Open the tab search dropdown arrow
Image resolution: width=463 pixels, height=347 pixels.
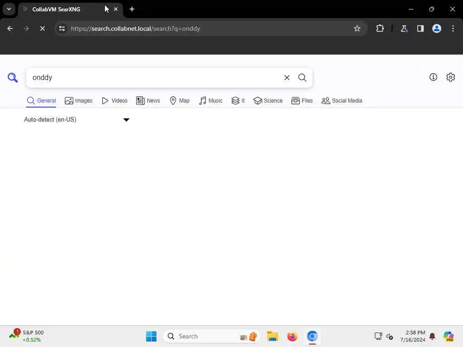(9, 9)
